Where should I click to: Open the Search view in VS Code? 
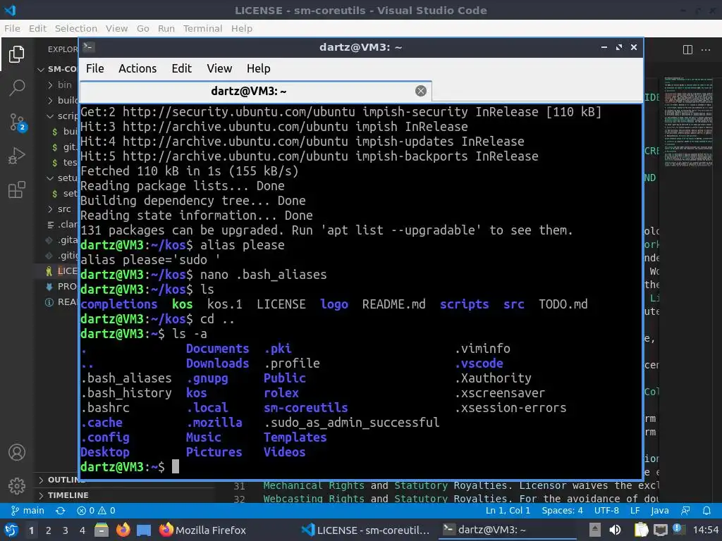click(x=17, y=87)
